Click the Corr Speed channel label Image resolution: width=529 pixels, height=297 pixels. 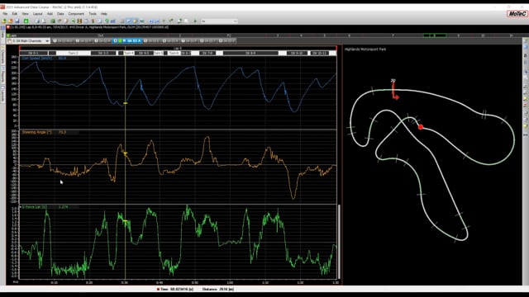coord(36,59)
